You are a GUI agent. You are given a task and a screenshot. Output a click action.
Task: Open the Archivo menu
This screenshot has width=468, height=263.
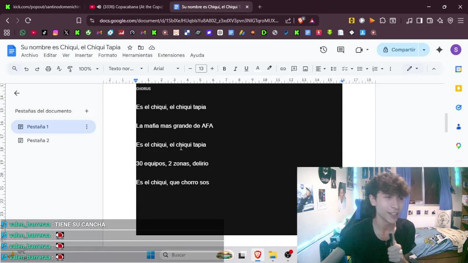coord(30,55)
